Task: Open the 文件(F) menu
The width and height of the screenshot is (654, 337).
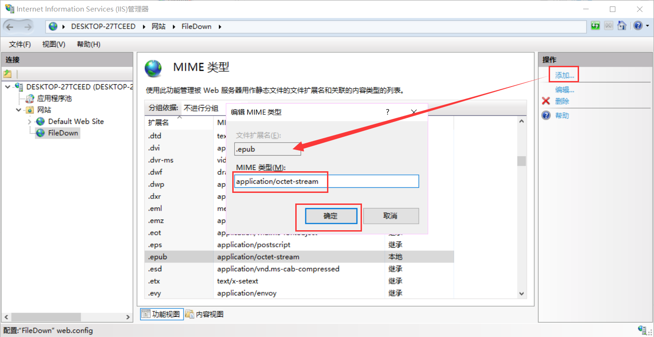Action: coord(20,44)
